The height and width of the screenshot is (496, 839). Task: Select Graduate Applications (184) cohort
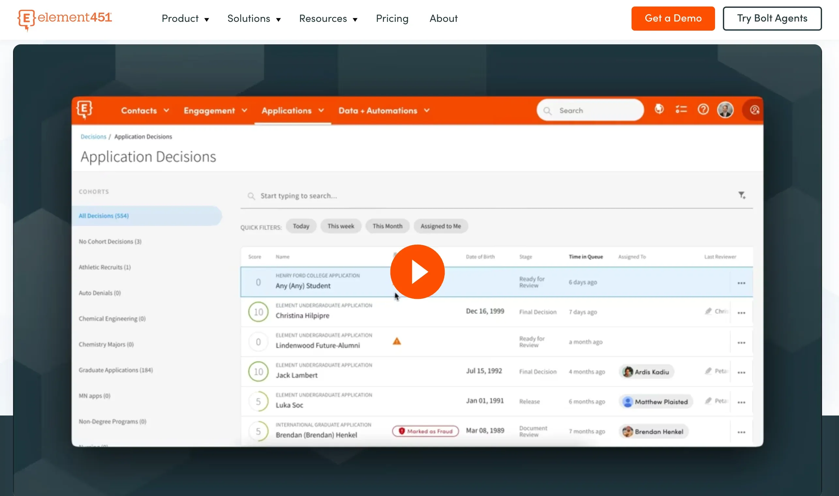(116, 370)
